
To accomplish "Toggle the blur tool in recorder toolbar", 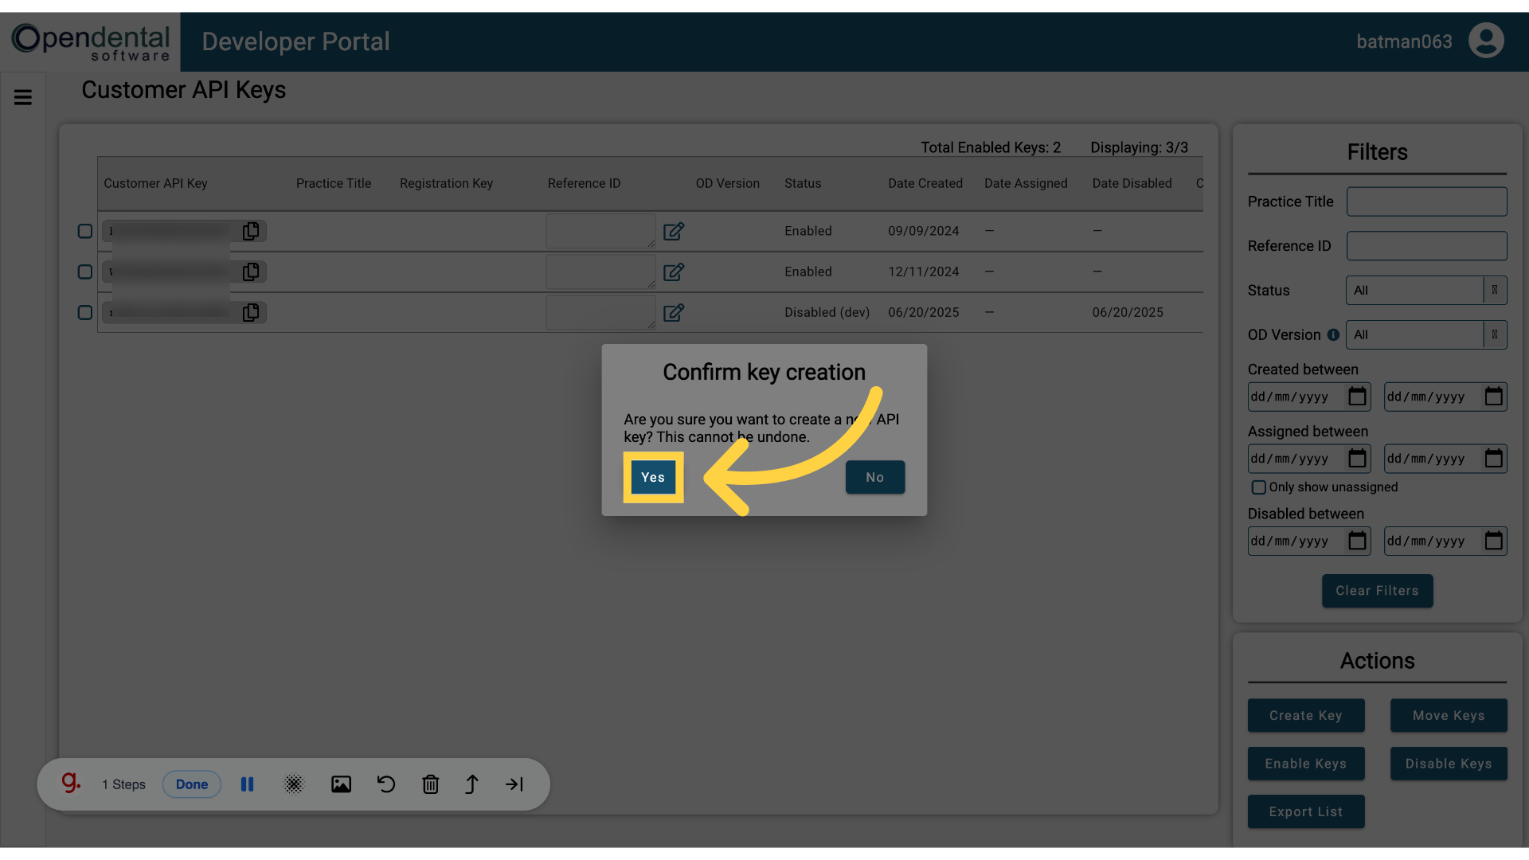I will (294, 784).
